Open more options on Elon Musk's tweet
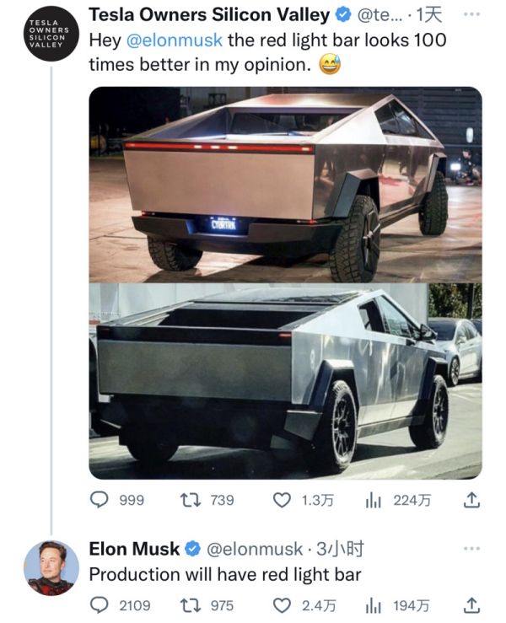The image size is (506, 623). pyautogui.click(x=472, y=549)
